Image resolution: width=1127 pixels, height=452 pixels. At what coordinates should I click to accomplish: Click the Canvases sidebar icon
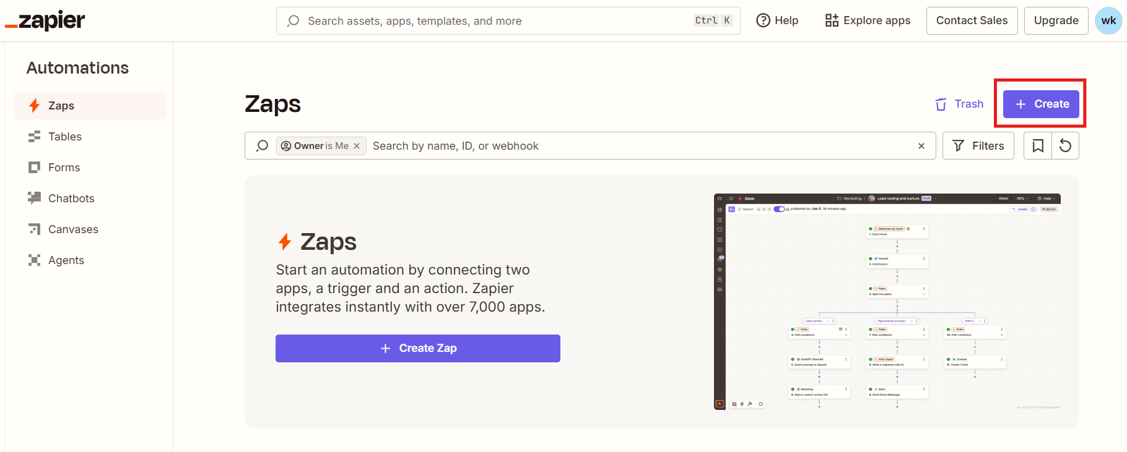click(x=35, y=229)
